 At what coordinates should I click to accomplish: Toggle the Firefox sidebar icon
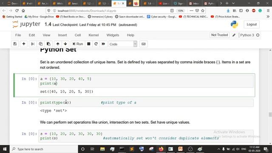[241, 11]
